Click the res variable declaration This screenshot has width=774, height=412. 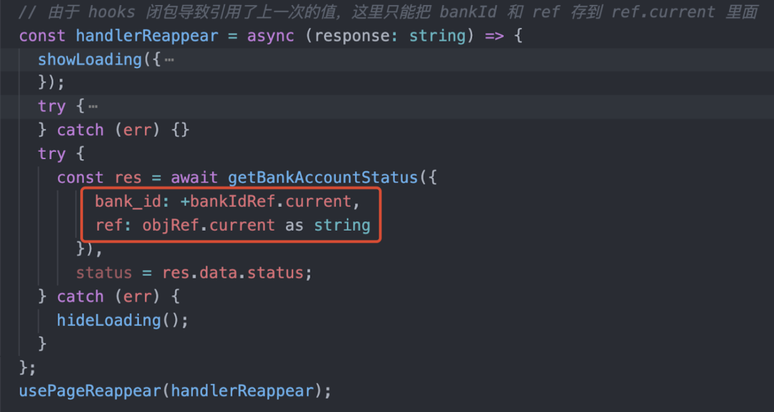click(128, 178)
